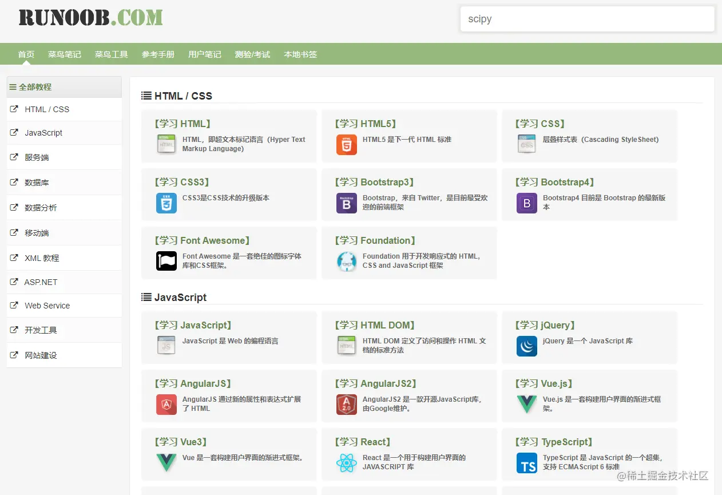The image size is (722, 495).
Task: Click the jQuery blue wave icon
Action: point(527,346)
